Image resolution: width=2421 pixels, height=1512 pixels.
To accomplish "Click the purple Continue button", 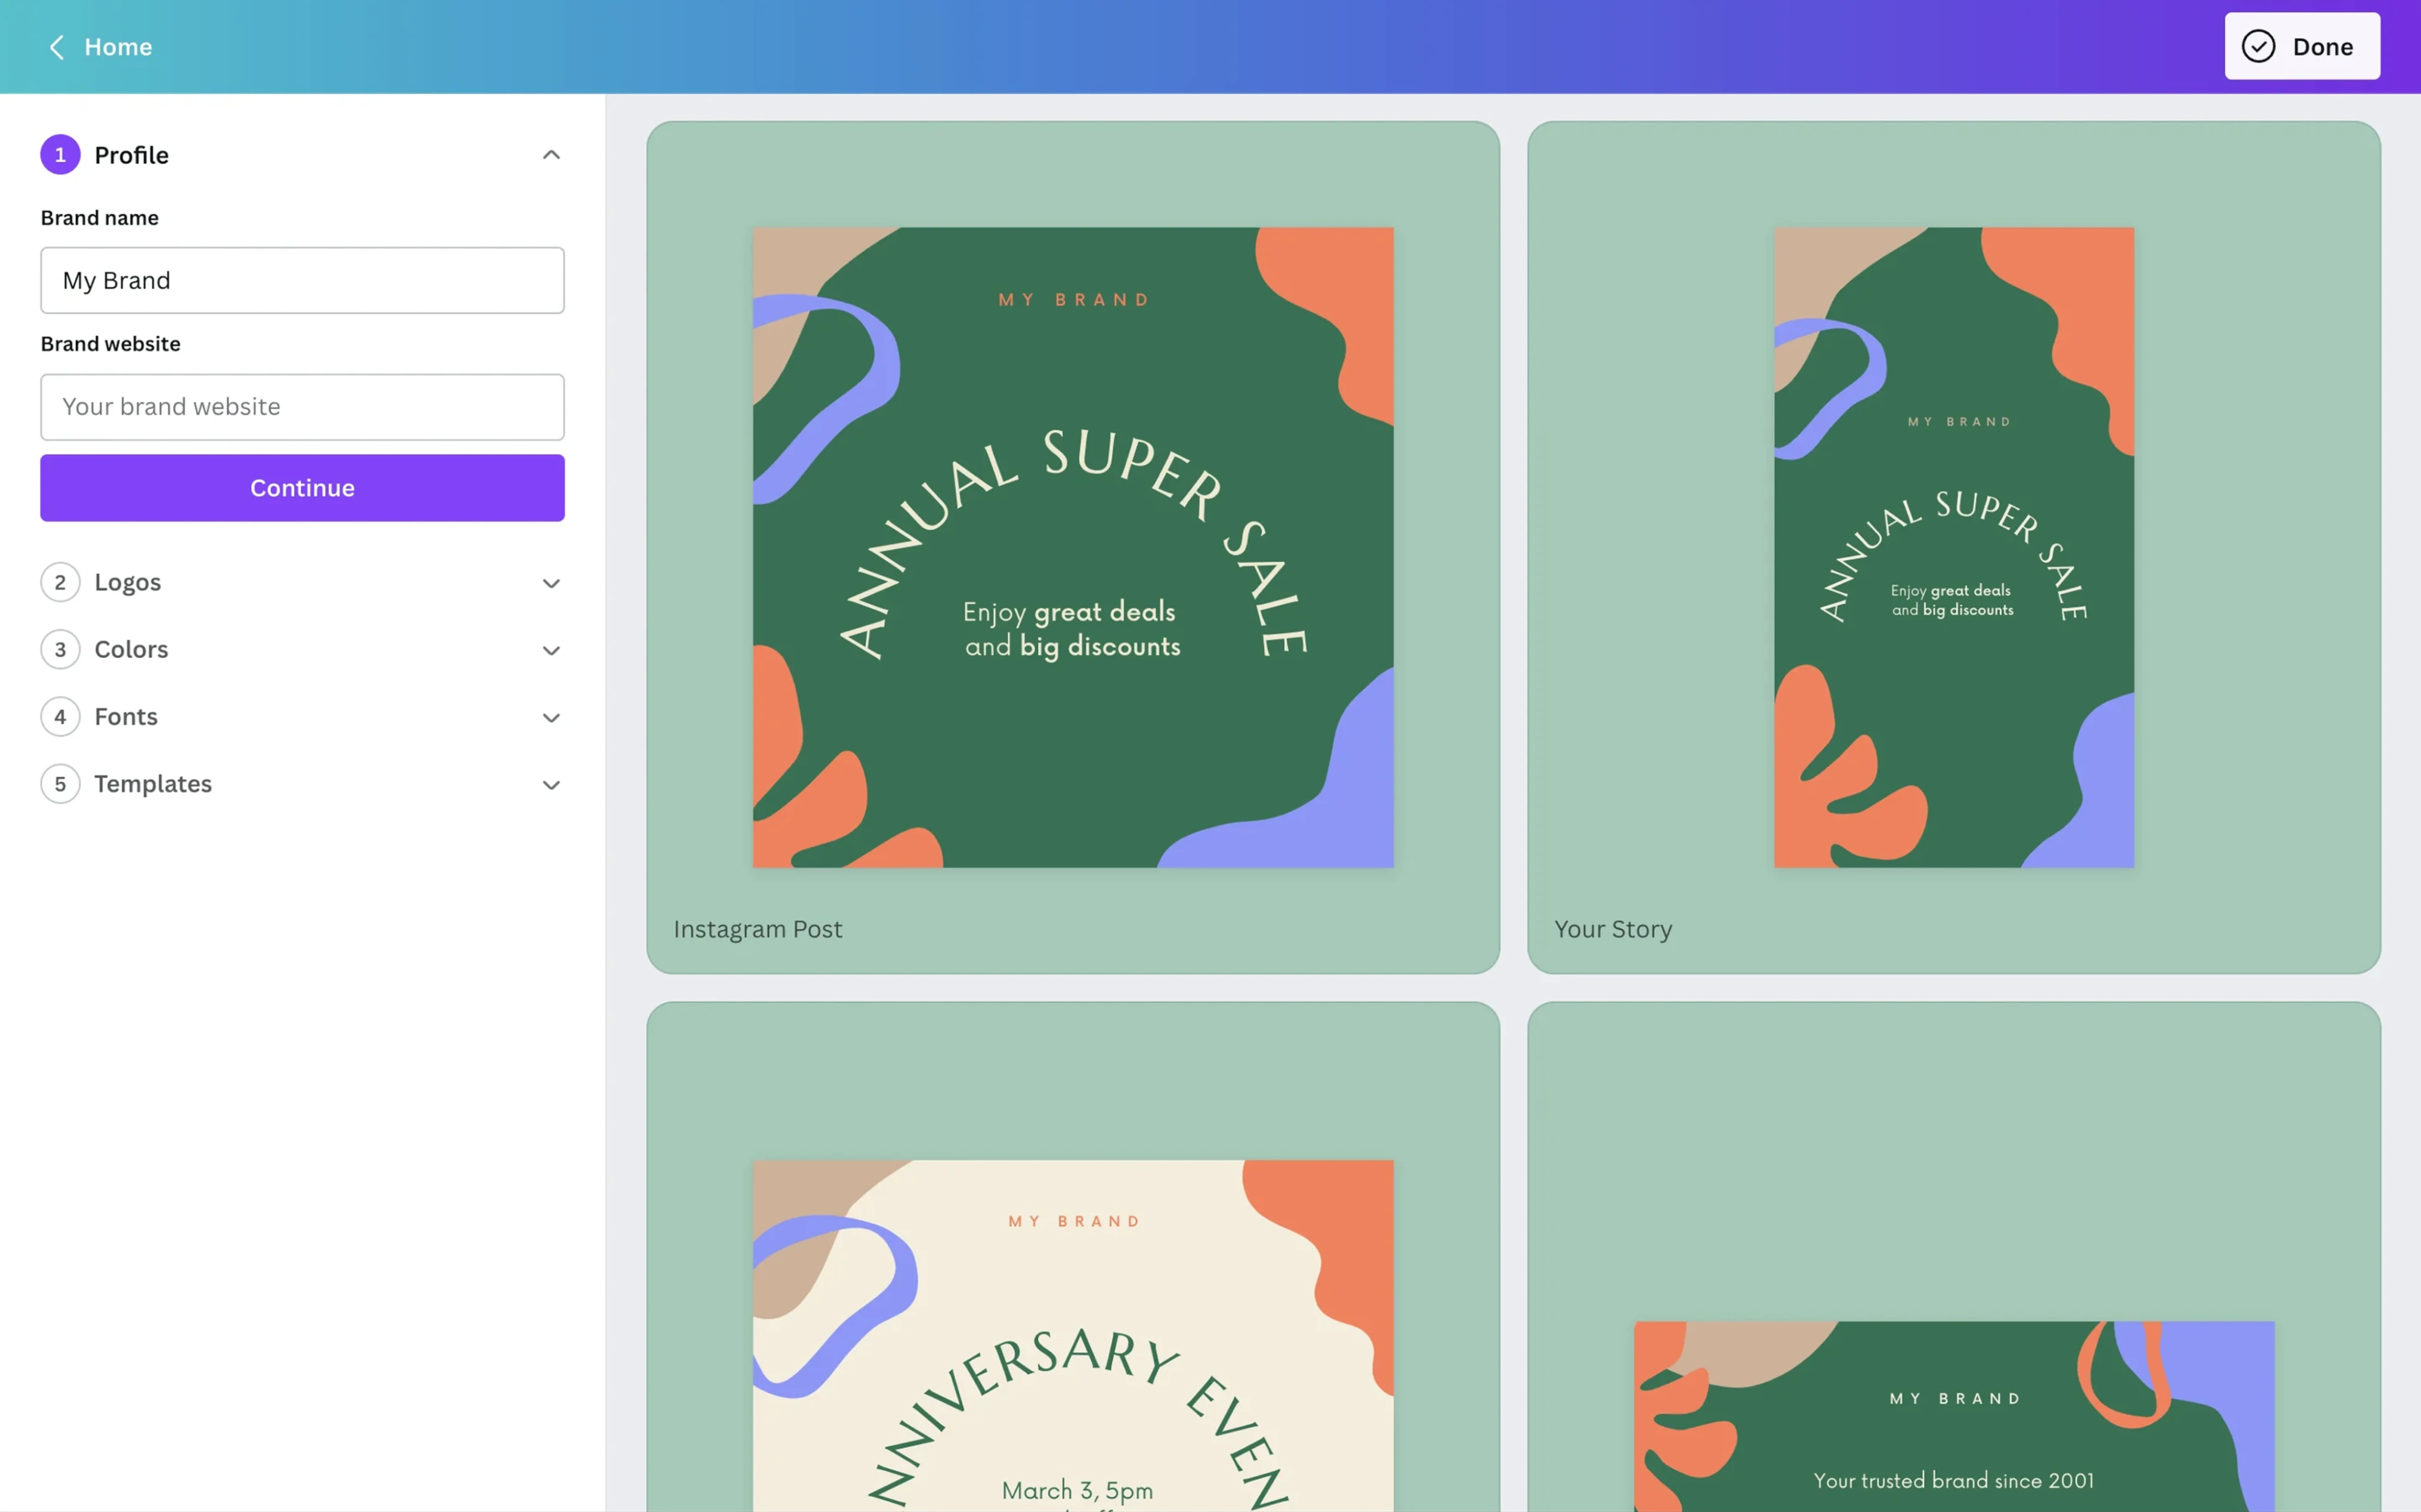I will [x=302, y=488].
